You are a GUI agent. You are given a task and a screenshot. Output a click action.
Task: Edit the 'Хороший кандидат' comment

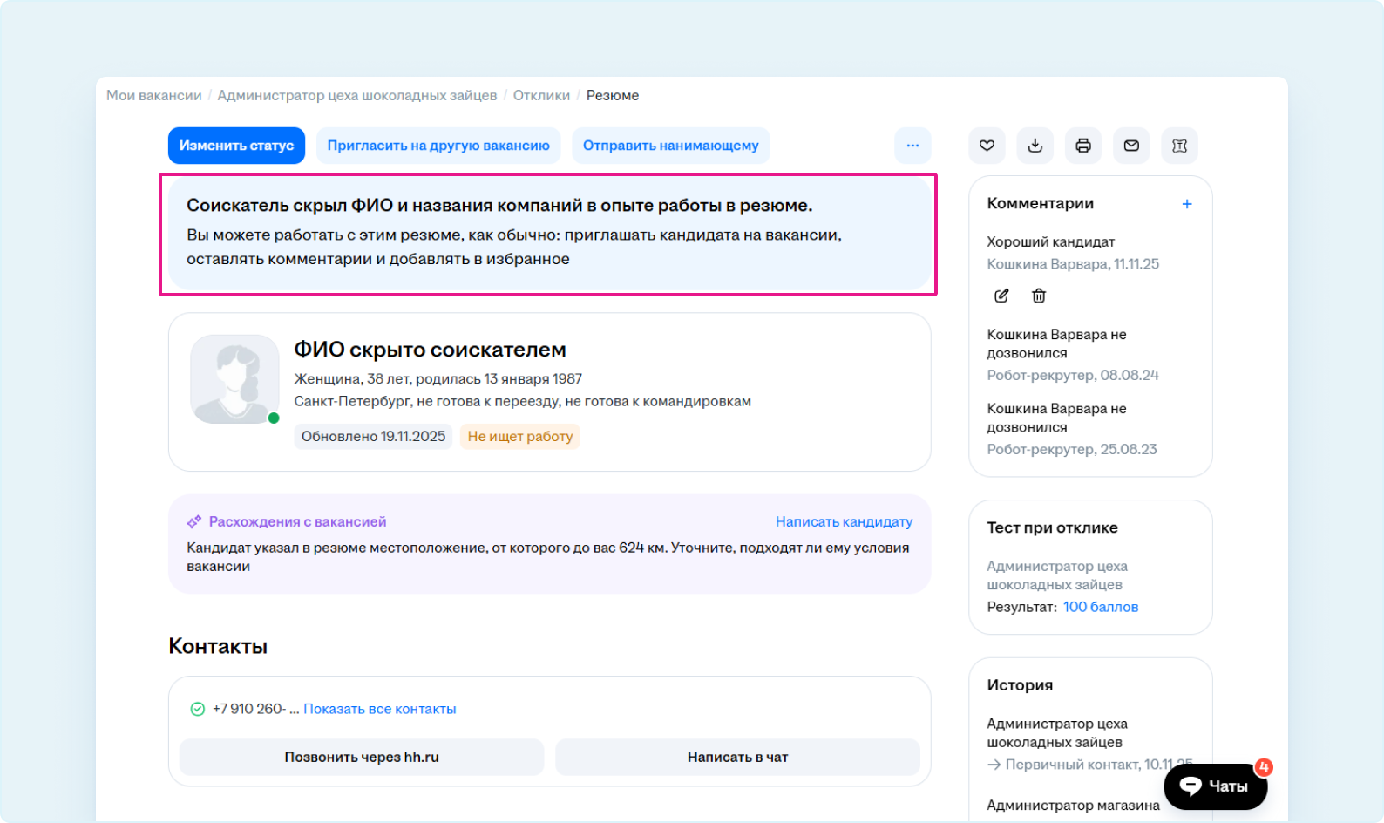coord(1001,296)
